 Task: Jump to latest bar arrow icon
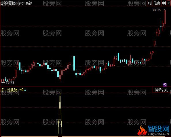[x=164, y=3]
